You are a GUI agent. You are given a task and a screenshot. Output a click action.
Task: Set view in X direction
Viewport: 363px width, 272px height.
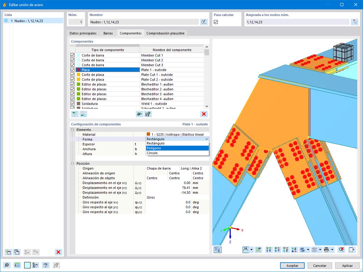269,250
